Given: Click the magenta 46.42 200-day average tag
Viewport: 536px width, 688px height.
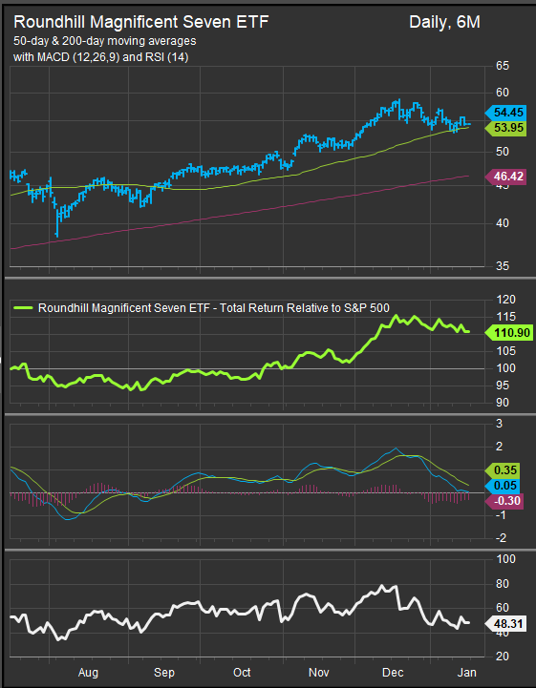Looking at the screenshot, I should click(x=505, y=177).
